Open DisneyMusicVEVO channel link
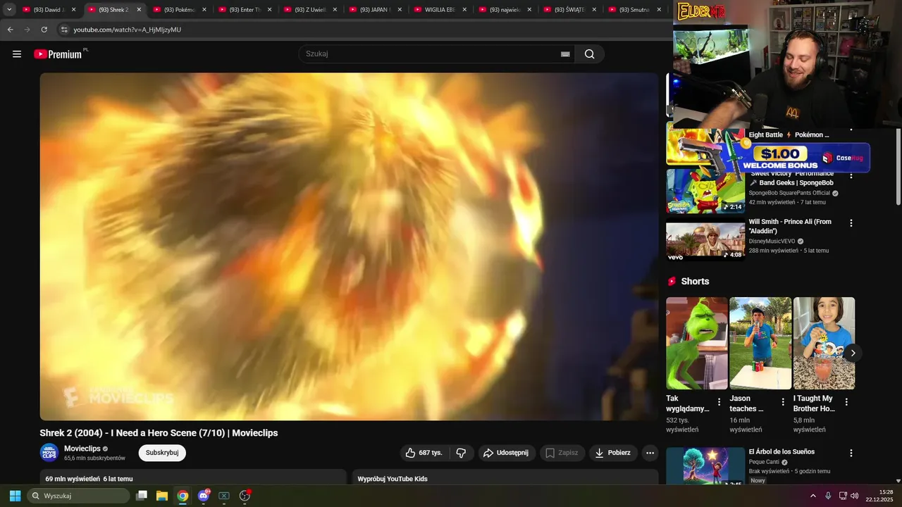This screenshot has width=902, height=507. [772, 241]
